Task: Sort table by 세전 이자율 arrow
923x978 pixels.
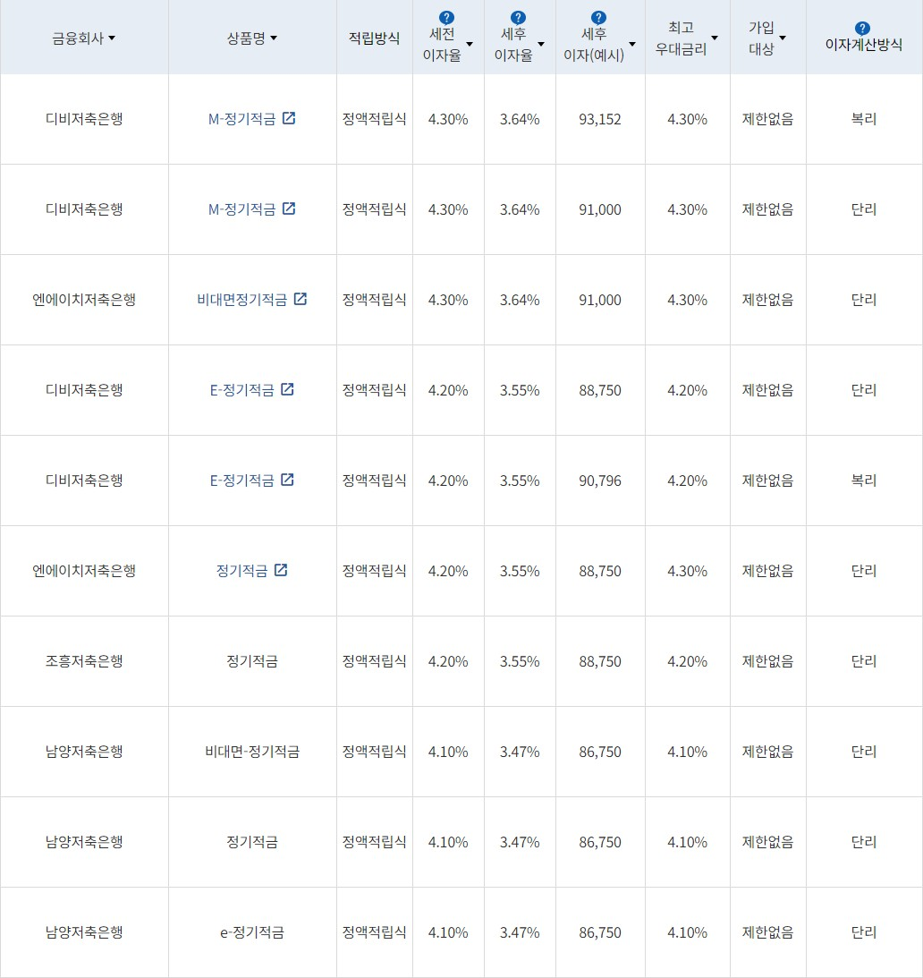Action: coord(470,44)
